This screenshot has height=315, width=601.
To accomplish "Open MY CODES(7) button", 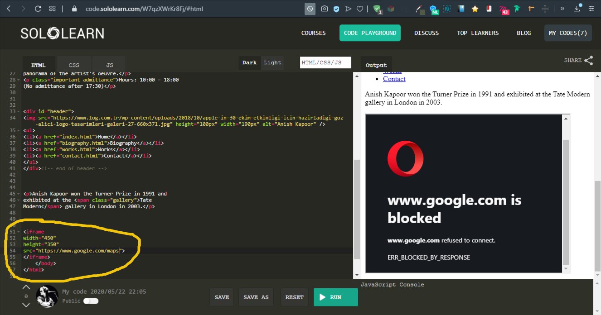I will tap(568, 33).
